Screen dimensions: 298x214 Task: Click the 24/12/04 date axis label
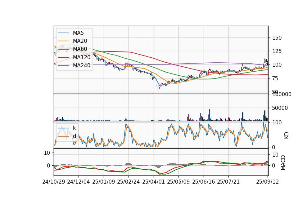(79, 182)
